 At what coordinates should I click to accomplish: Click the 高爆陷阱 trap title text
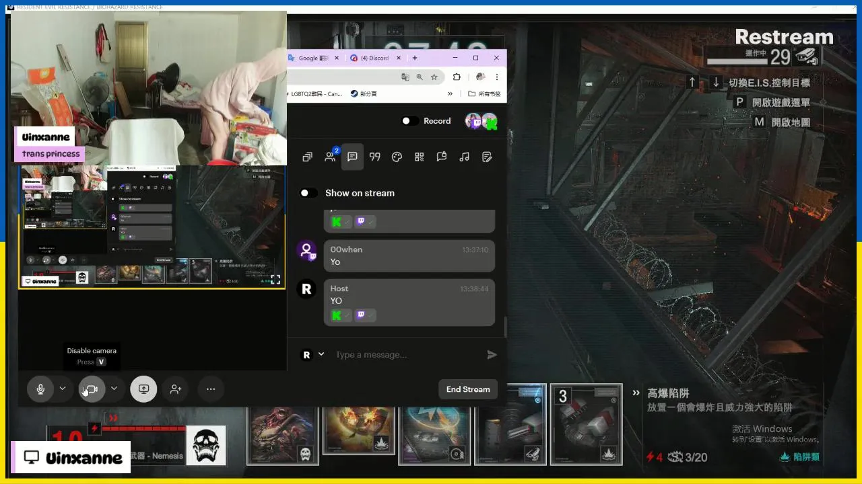click(x=668, y=393)
